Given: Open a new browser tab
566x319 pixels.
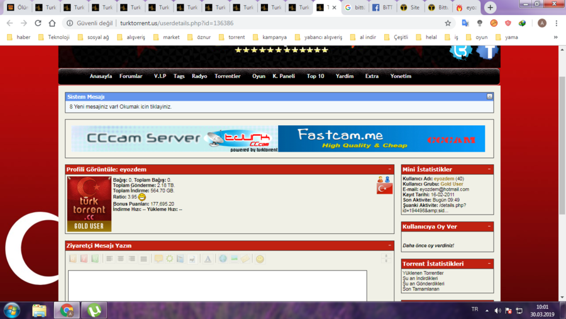Looking at the screenshot, I should click(x=490, y=8).
